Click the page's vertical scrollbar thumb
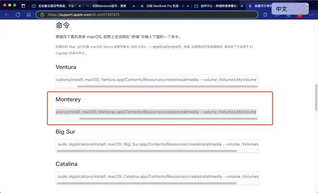This screenshot has height=193, width=318. [x=316, y=97]
